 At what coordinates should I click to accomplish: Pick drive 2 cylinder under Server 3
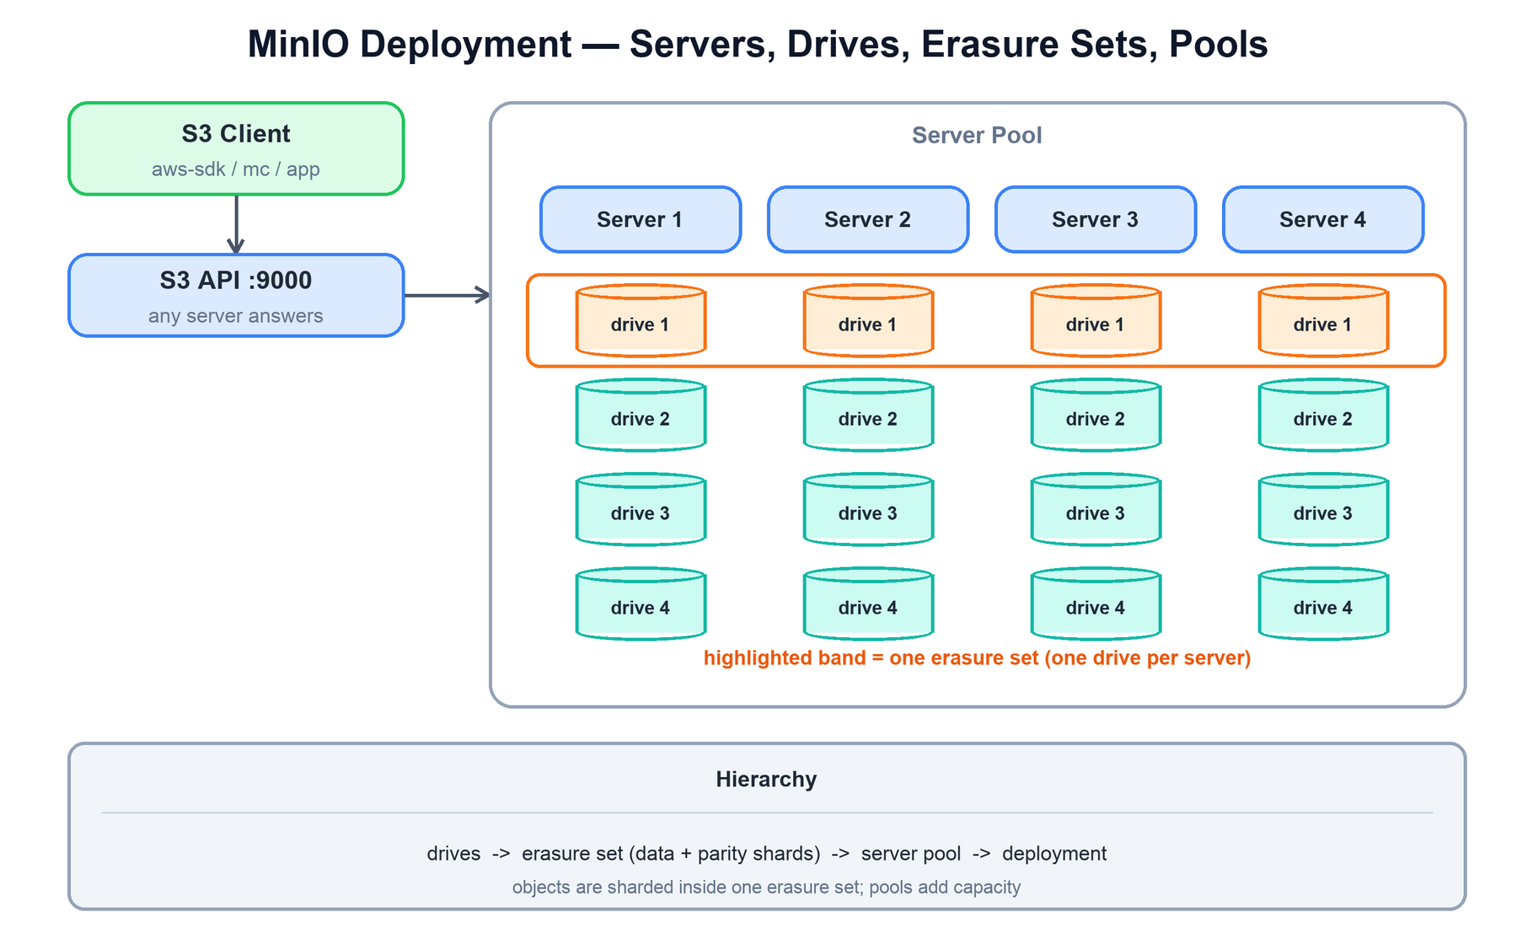point(1096,416)
